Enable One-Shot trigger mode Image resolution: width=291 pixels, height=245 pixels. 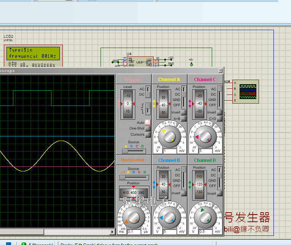click(x=148, y=128)
